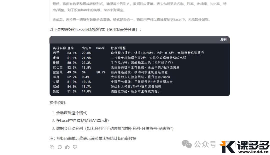Image resolution: width=270 pixels, height=155 pixels.
Task: Select the hero name 鲁班
Action: point(56,63)
